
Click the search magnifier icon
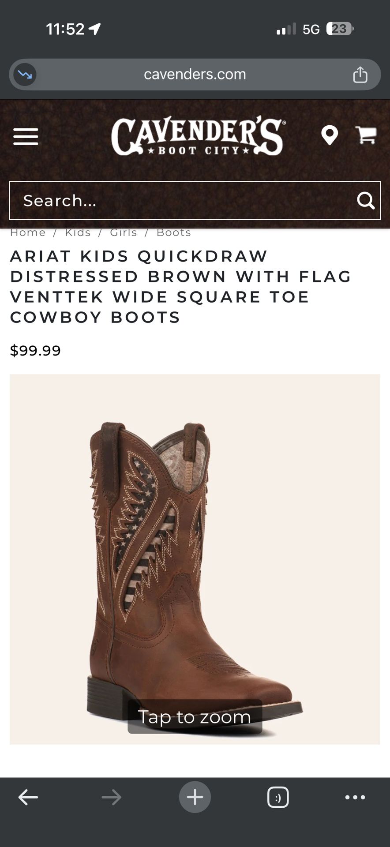pos(365,200)
